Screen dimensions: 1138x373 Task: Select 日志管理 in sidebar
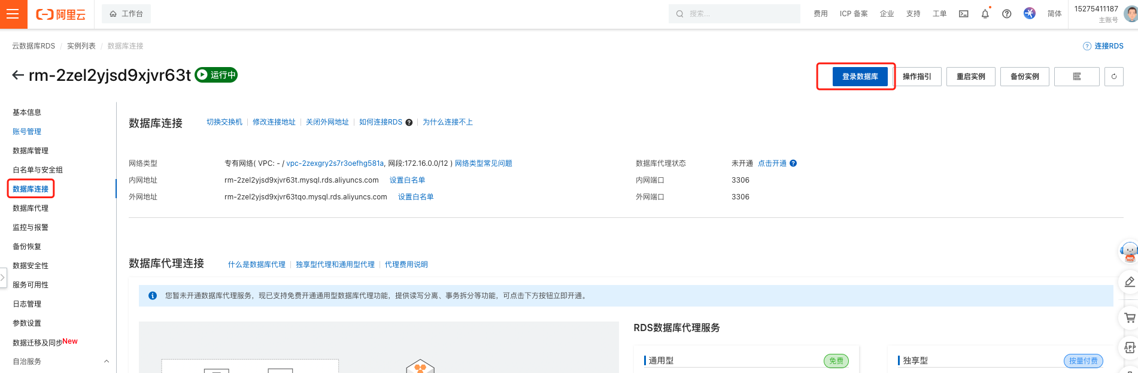pos(27,304)
